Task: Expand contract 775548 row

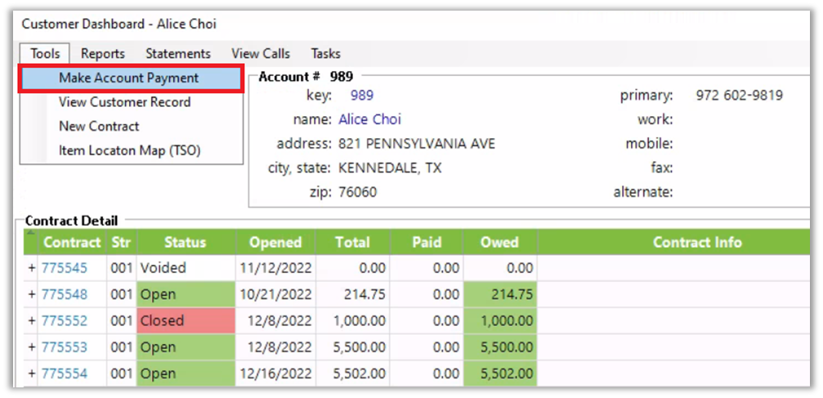Action: coord(32,294)
